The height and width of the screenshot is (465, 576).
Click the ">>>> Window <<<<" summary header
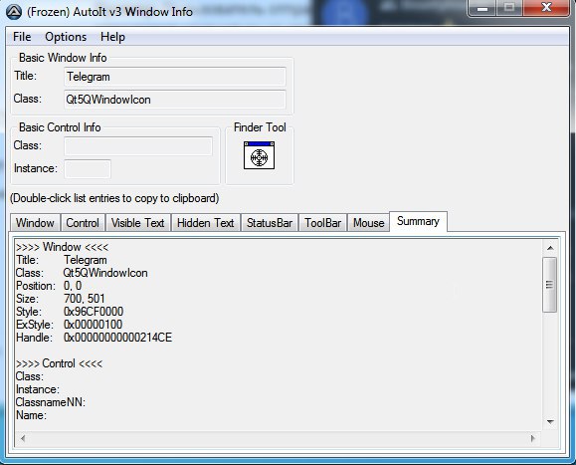(x=62, y=247)
